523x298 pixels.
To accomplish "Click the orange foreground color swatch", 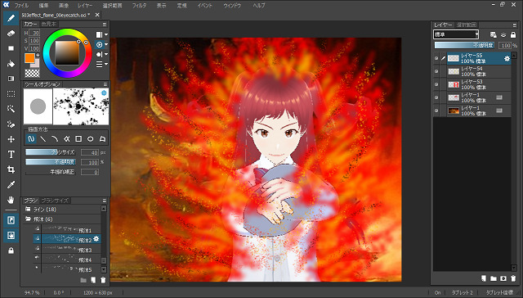I will pos(29,58).
